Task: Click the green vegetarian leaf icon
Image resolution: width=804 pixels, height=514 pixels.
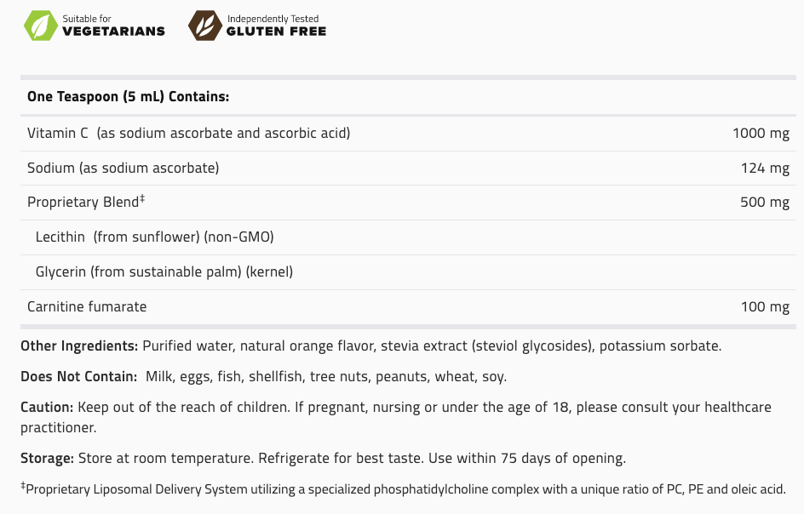Action: 38,26
